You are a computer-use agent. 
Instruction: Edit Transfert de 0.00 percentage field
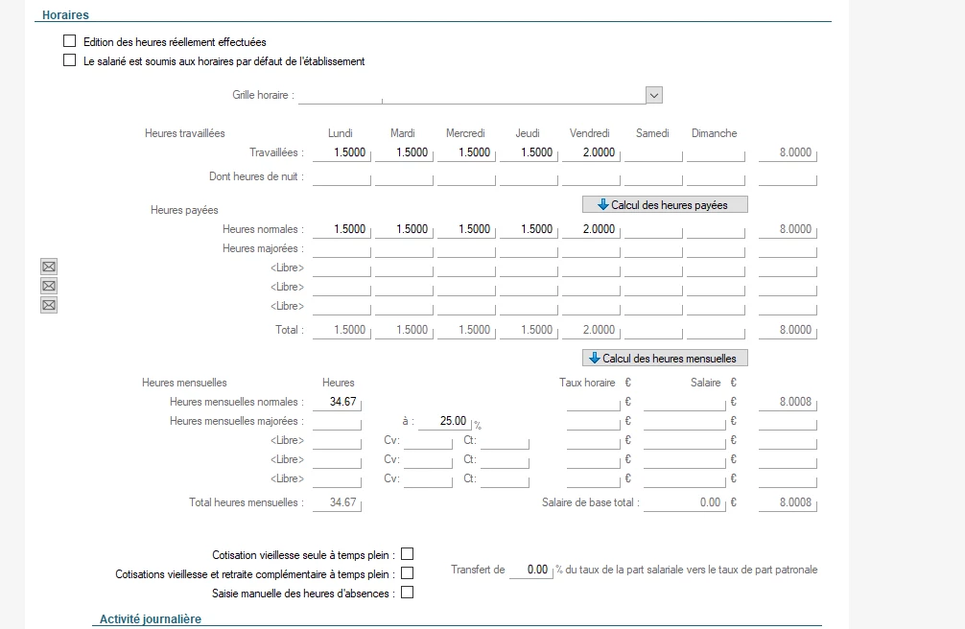(x=531, y=570)
